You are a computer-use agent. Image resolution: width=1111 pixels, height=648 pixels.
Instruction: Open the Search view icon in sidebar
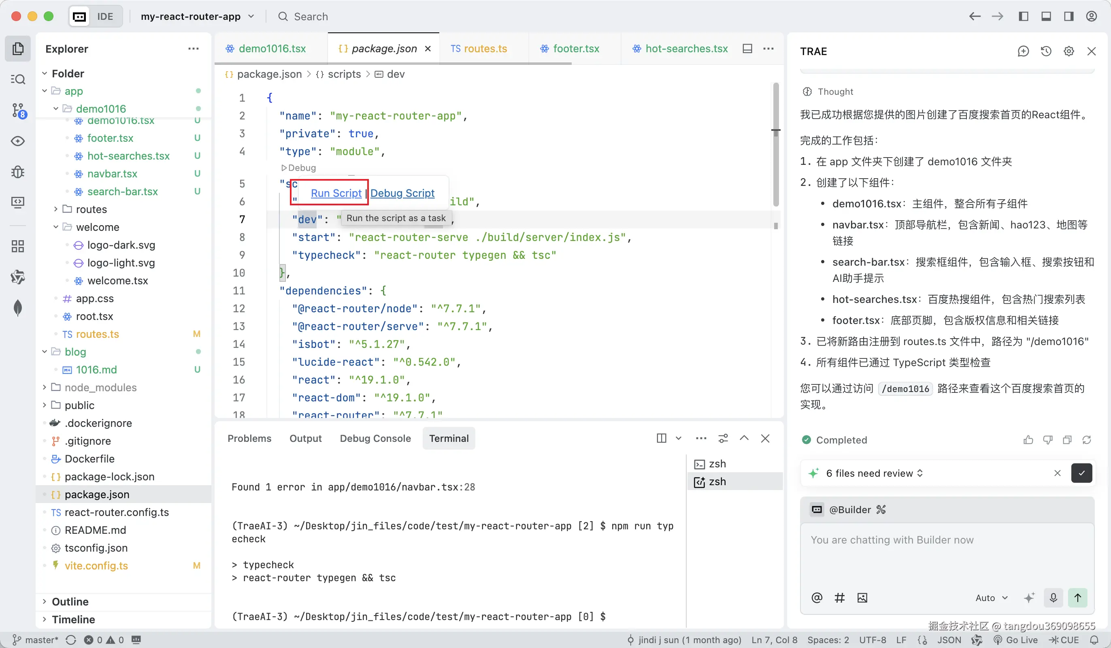pyautogui.click(x=18, y=79)
